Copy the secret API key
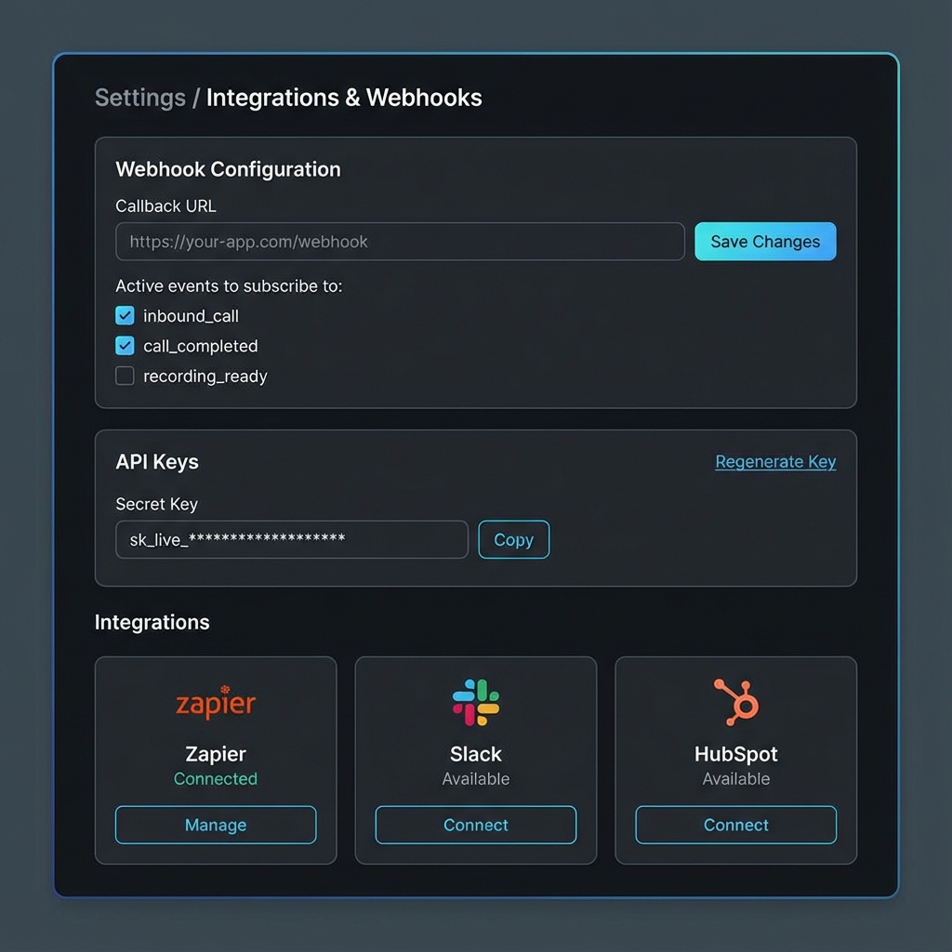This screenshot has height=952, width=952. pyautogui.click(x=513, y=539)
